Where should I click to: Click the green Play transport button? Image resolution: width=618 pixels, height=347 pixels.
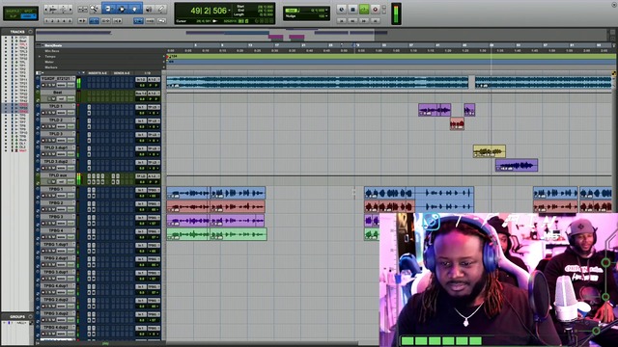(364, 9)
